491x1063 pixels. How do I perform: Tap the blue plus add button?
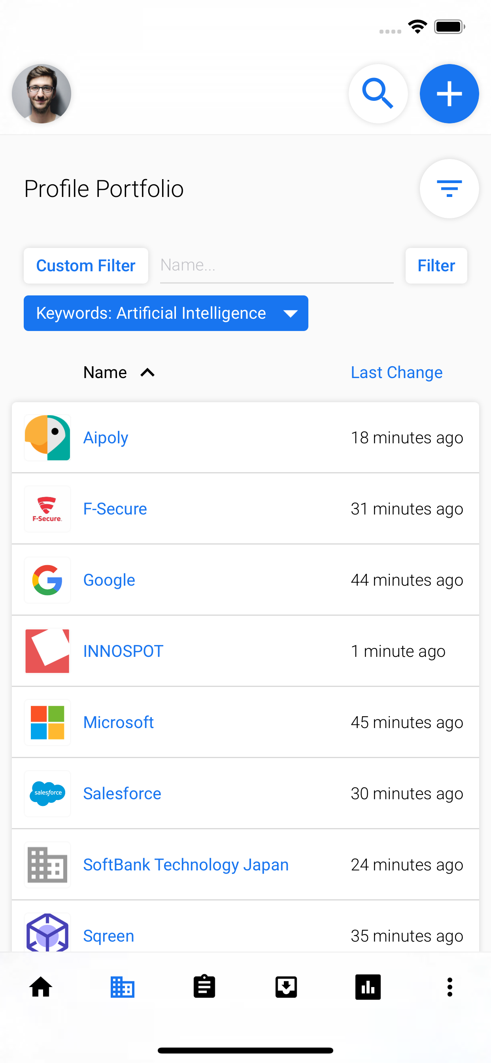(449, 94)
